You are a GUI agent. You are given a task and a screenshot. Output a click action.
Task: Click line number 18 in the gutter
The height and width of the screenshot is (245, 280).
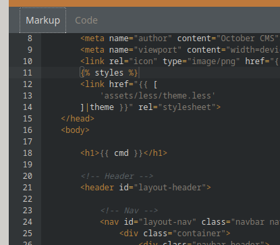tap(28, 153)
